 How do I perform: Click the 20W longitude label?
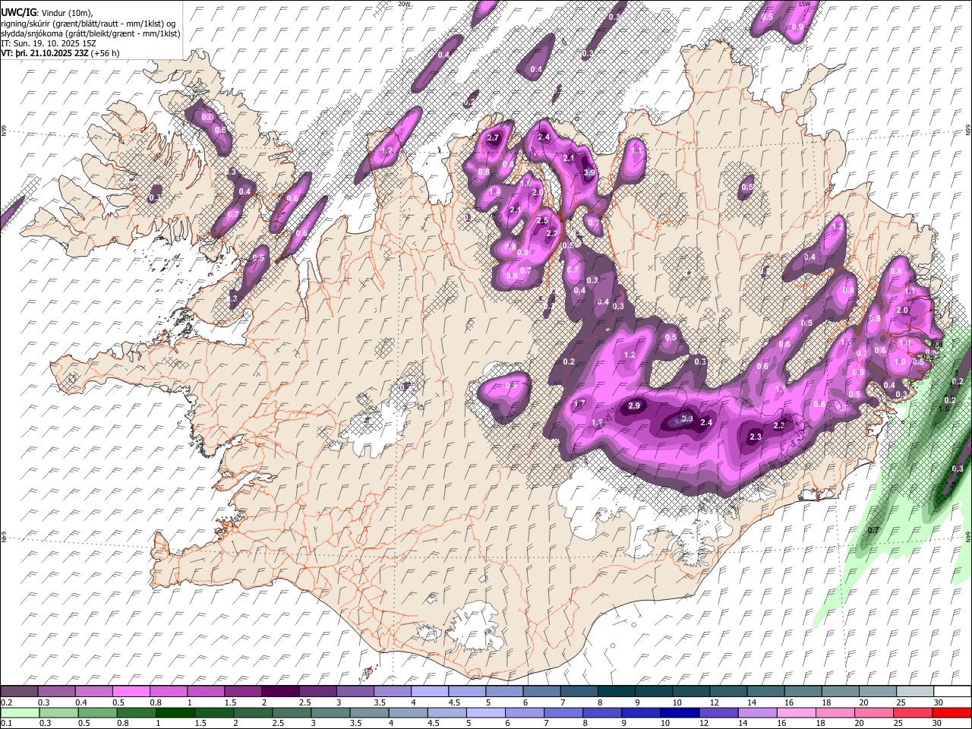(x=404, y=4)
